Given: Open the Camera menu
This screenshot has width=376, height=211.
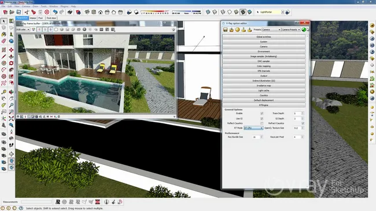Looking at the screenshot, I should click(26, 6).
